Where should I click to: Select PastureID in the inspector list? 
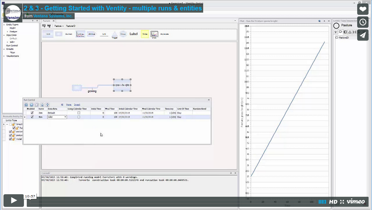(x=344, y=38)
